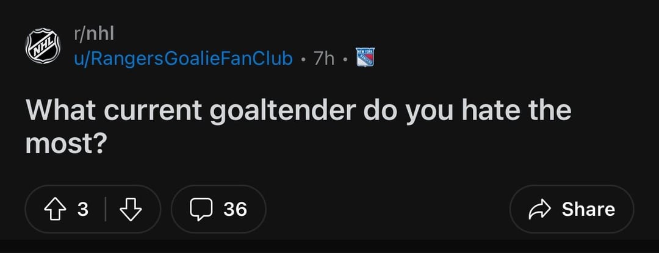The height and width of the screenshot is (253, 659).
Task: Click "FanClub" at the end of the username
Action: point(260,59)
